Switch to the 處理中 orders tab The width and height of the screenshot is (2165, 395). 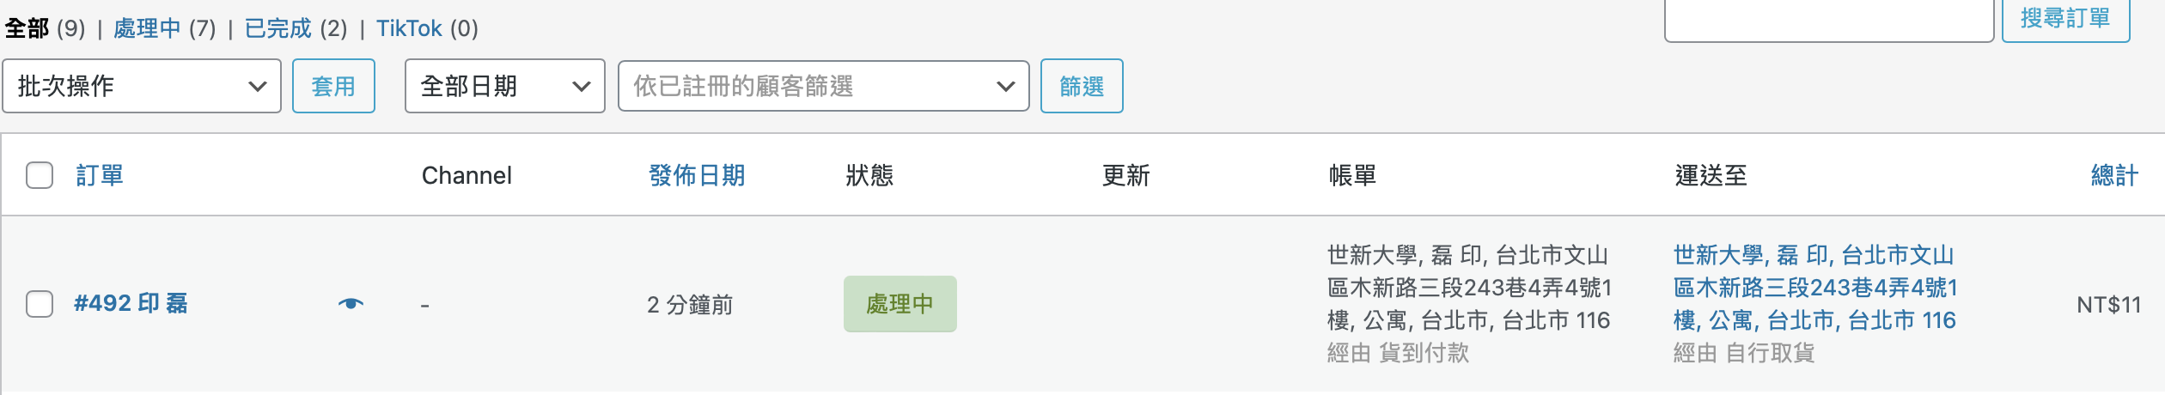tap(147, 28)
